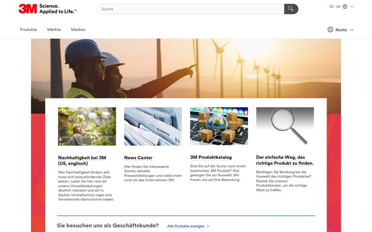Expand the Konto dropdown chevron

click(352, 30)
